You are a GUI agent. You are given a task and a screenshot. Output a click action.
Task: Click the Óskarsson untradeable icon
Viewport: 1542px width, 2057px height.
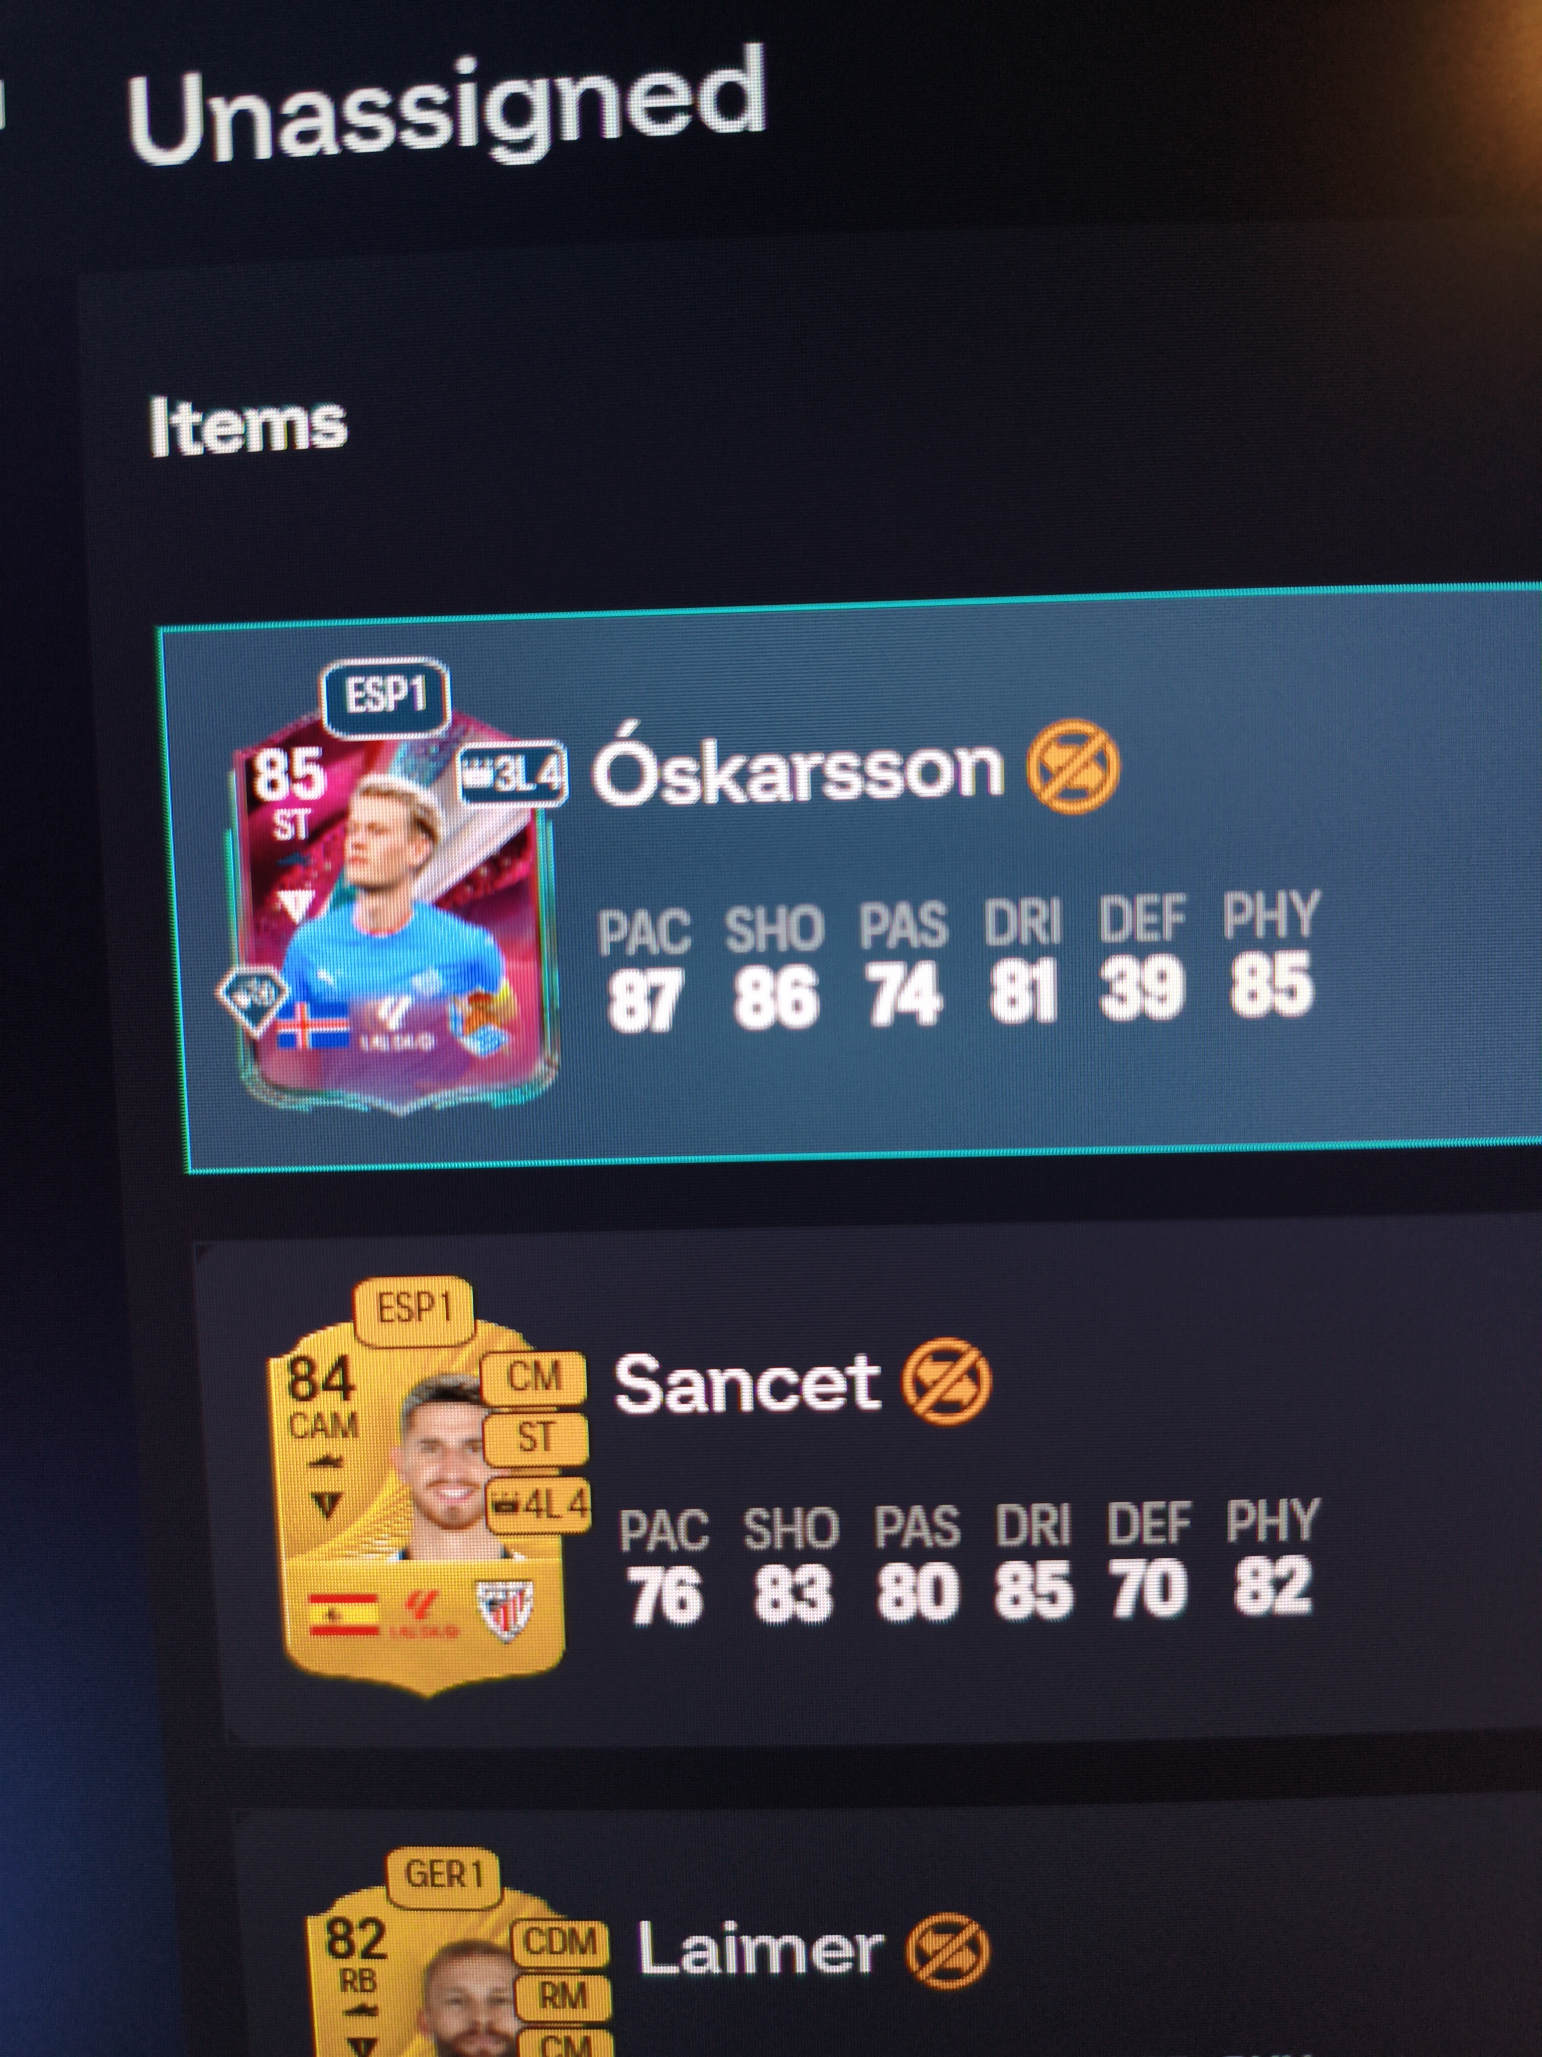[1073, 768]
